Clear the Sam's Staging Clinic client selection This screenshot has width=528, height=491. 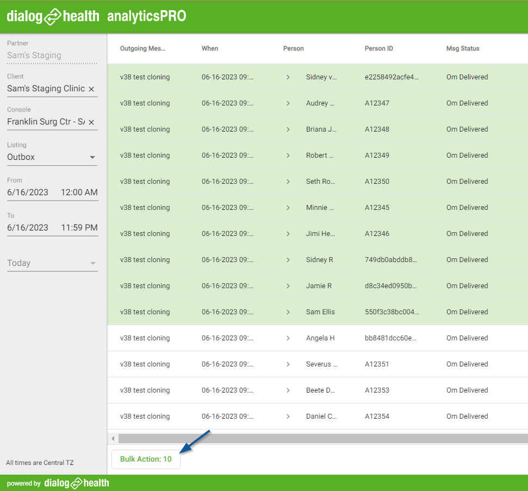pos(91,89)
